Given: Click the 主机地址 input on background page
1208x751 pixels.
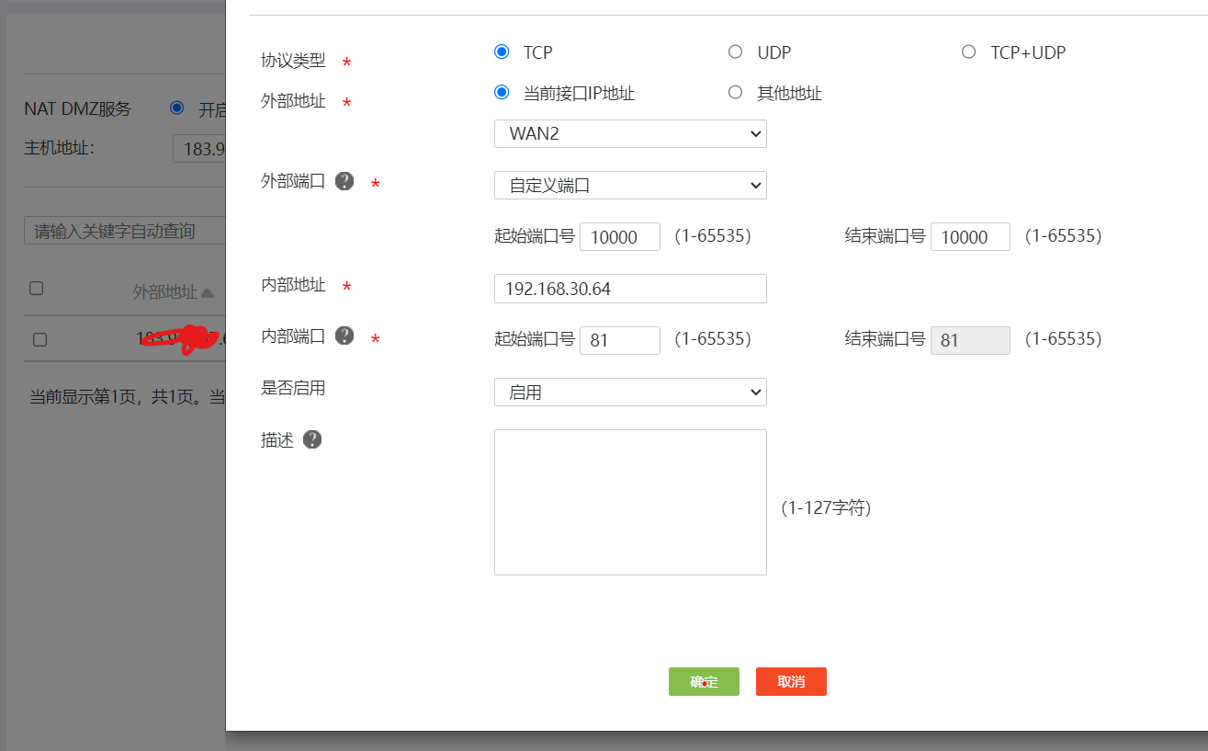Looking at the screenshot, I should click(x=199, y=148).
